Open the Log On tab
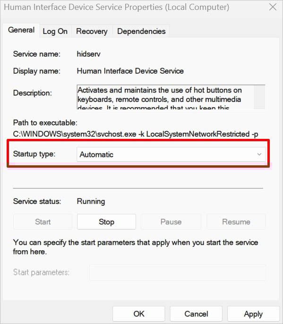 (x=55, y=31)
